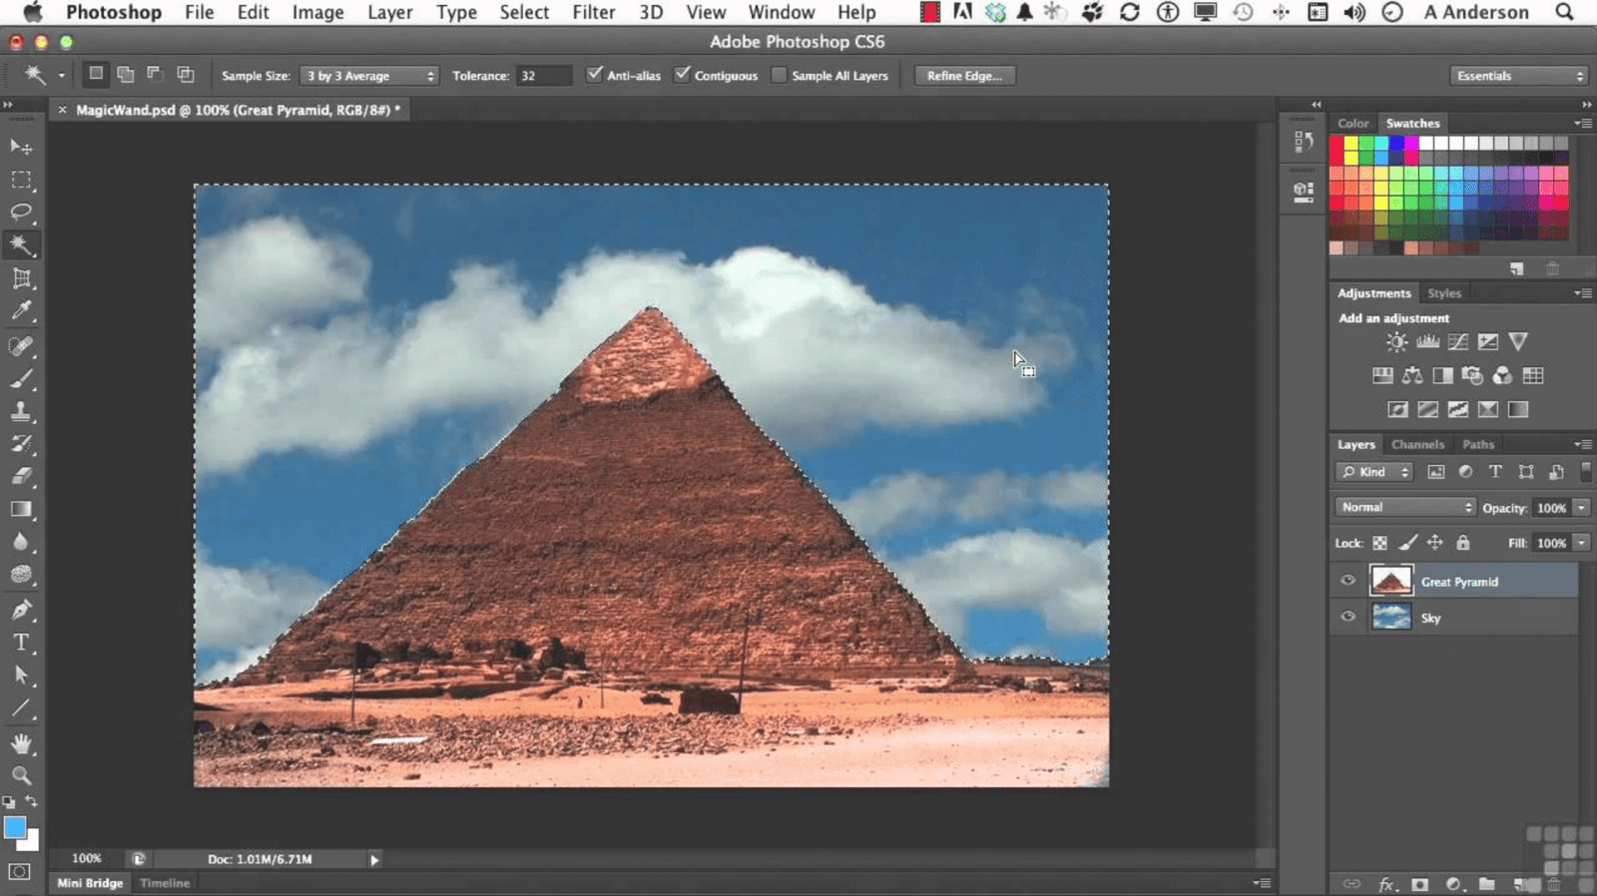Open the Select menu

(524, 12)
